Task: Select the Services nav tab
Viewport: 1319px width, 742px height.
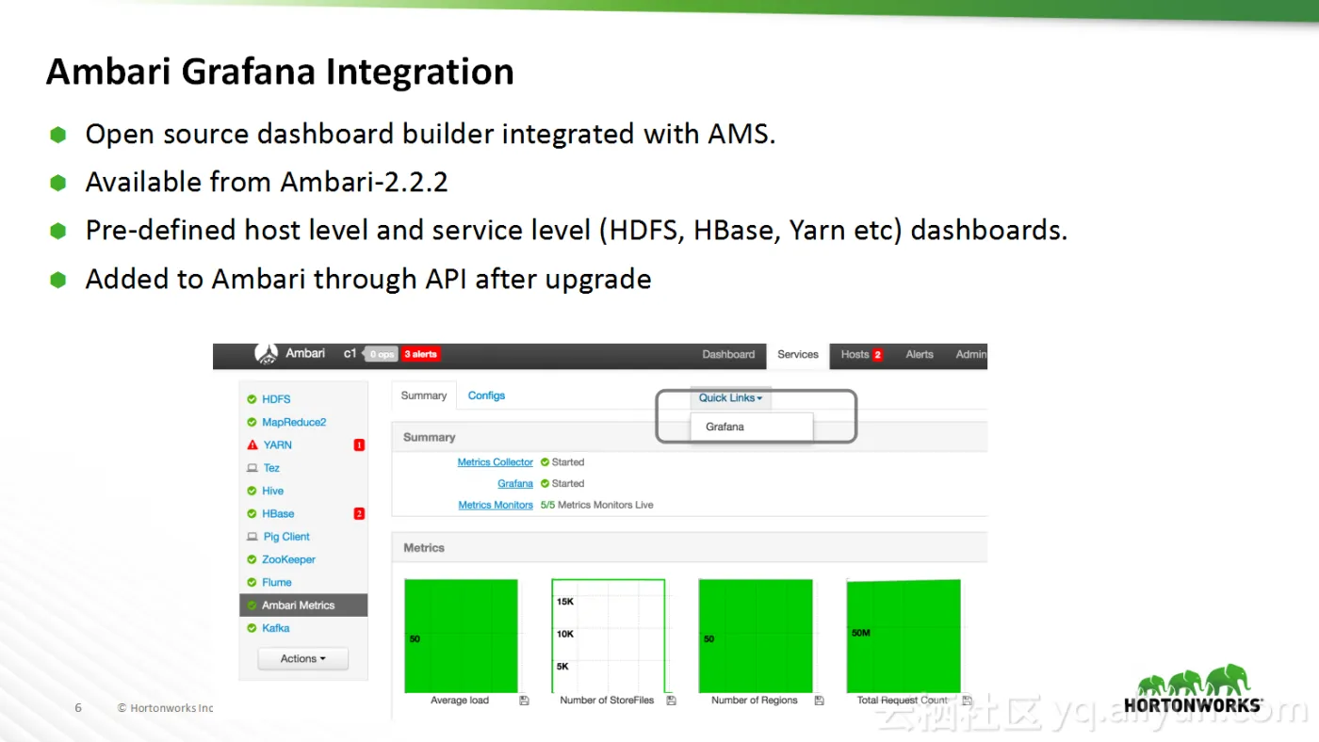Action: [x=798, y=355]
